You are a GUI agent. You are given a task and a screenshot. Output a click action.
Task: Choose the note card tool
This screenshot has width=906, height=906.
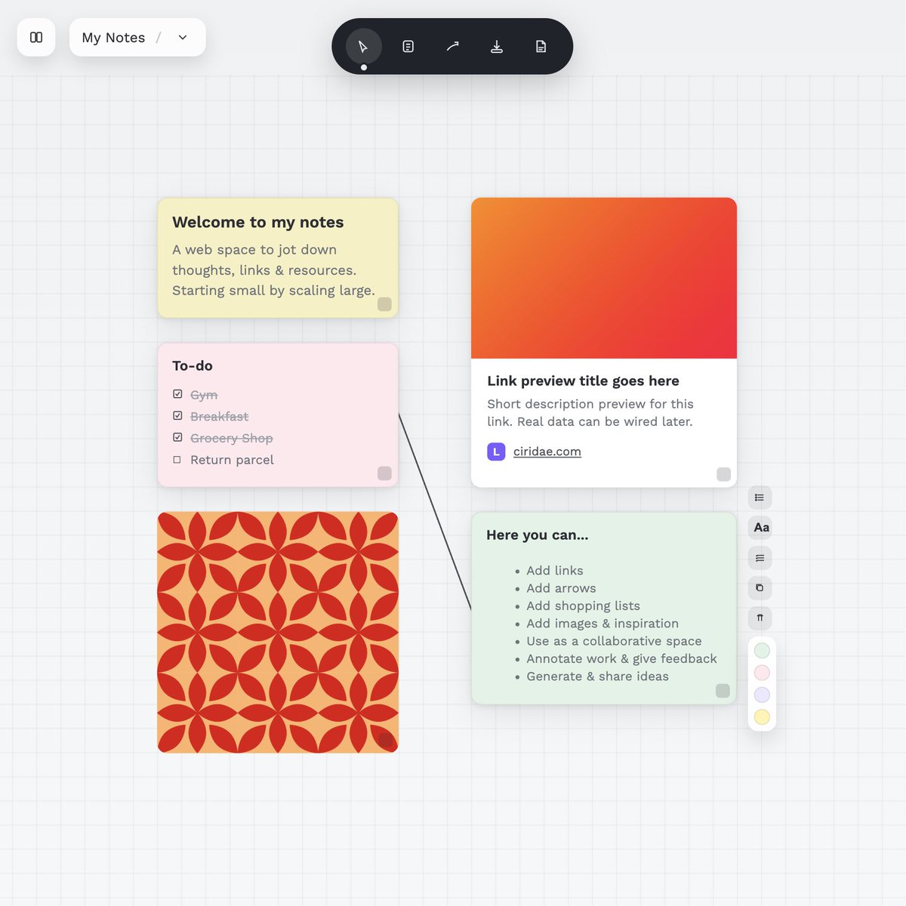[x=408, y=47]
